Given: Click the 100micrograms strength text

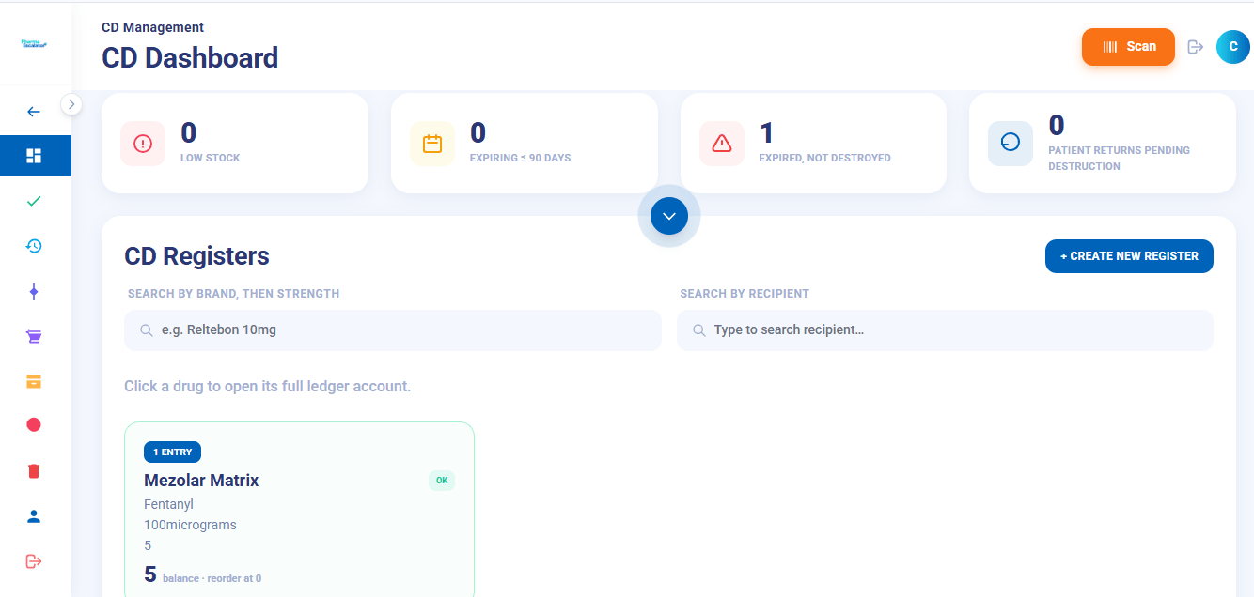Looking at the screenshot, I should pyautogui.click(x=190, y=526).
